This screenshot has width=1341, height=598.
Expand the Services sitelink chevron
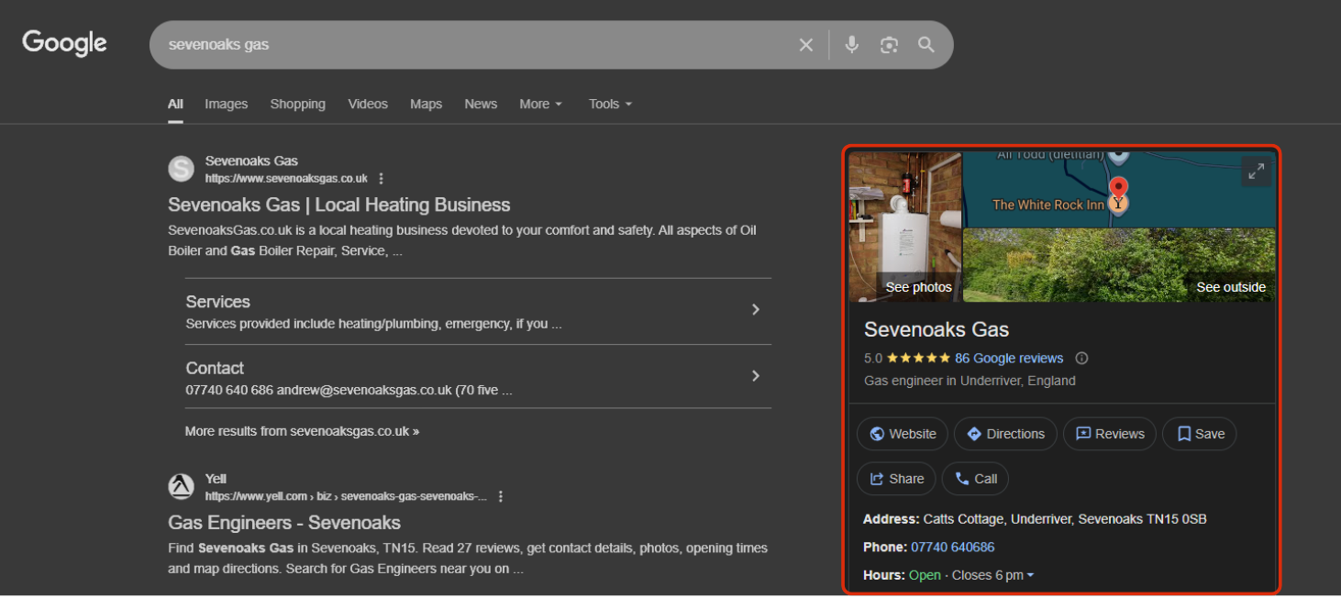(756, 310)
